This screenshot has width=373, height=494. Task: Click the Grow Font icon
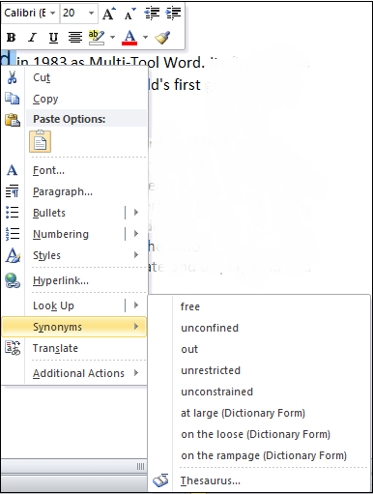tap(109, 14)
